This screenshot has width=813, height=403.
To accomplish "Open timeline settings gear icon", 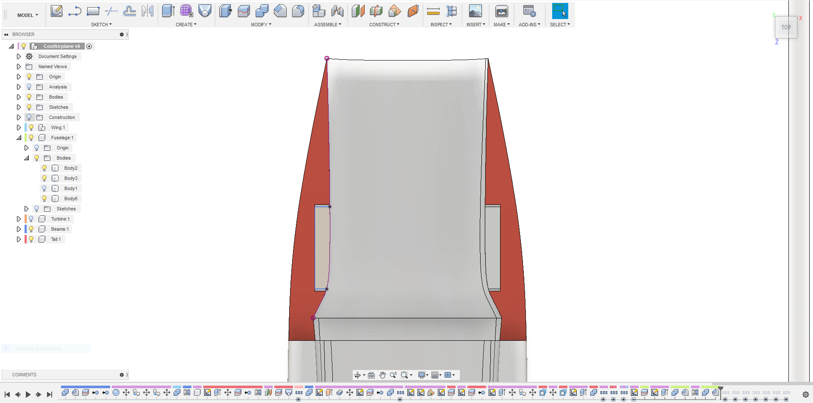I will (x=805, y=395).
